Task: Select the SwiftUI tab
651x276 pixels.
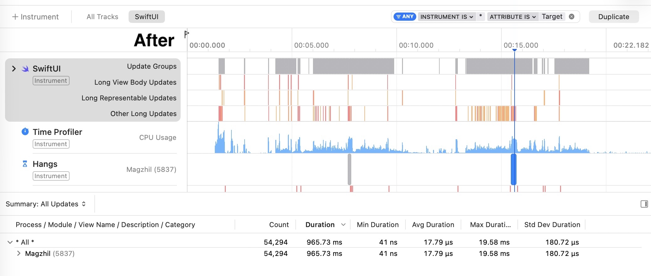Action: click(146, 17)
